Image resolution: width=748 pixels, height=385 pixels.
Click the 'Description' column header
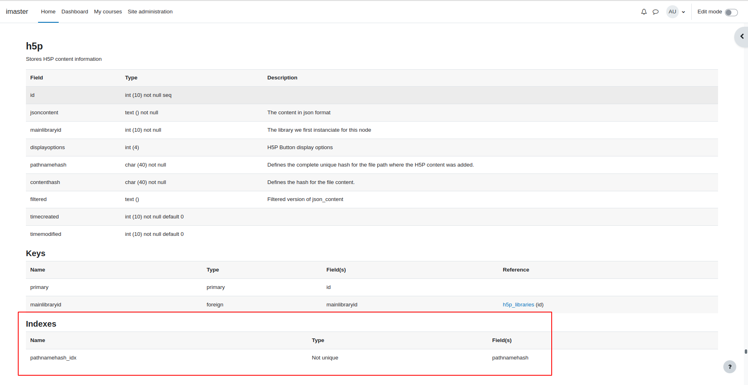pos(282,78)
